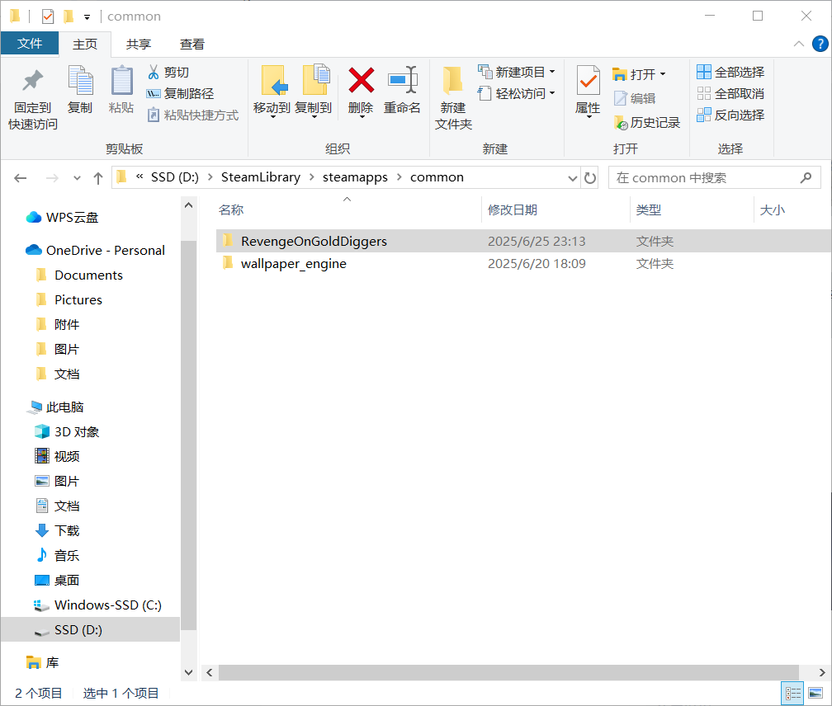Screen dimensions: 832x706
Task: Click inside the common search box
Action: 710,176
